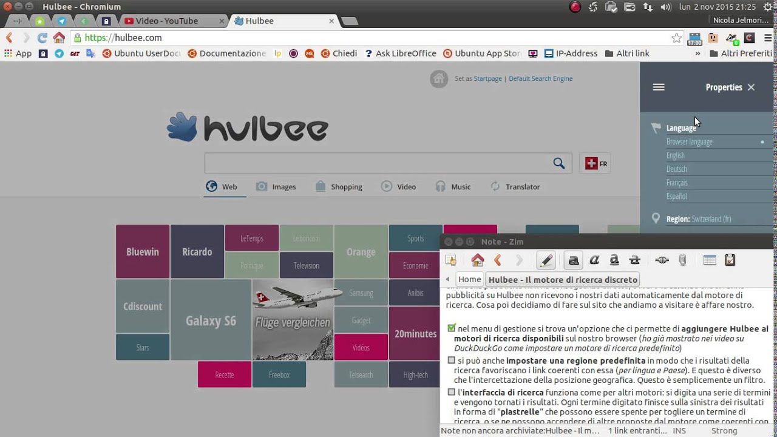Viewport: 777px width, 437px height.
Task: Insert a link in Zim
Action: click(662, 260)
